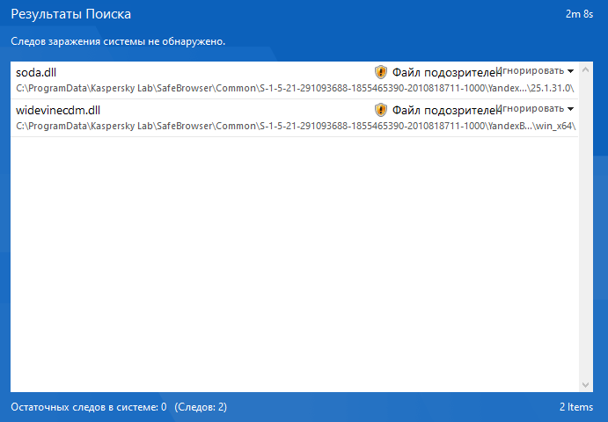The image size is (608, 422).
Task: Open the Игнорировать dropdown for soda.dll
Action: (535, 71)
